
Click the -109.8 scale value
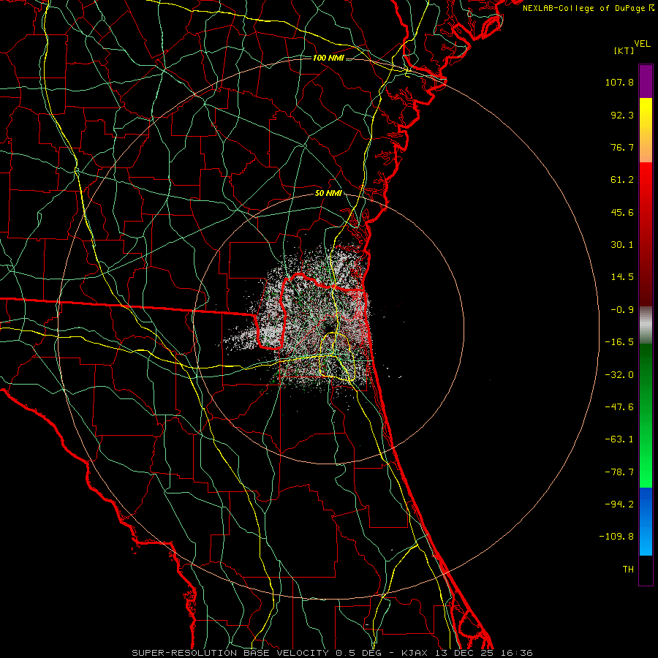[x=617, y=537]
